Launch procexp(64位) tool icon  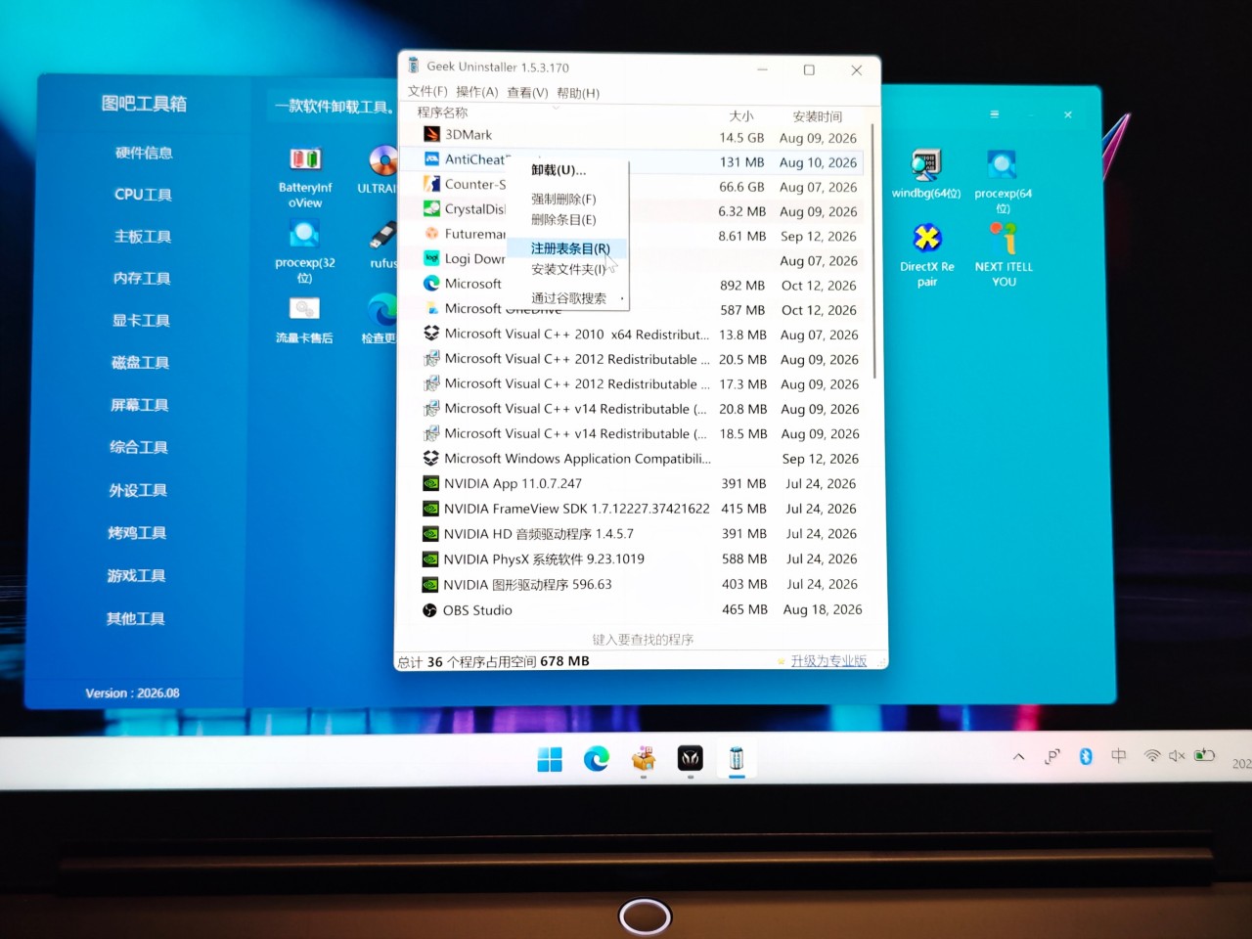[1003, 182]
